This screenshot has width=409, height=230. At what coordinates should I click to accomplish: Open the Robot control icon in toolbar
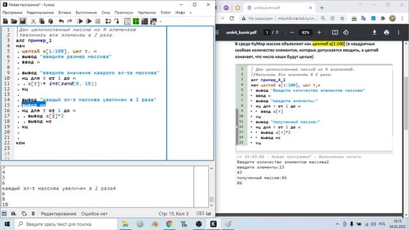point(153,21)
